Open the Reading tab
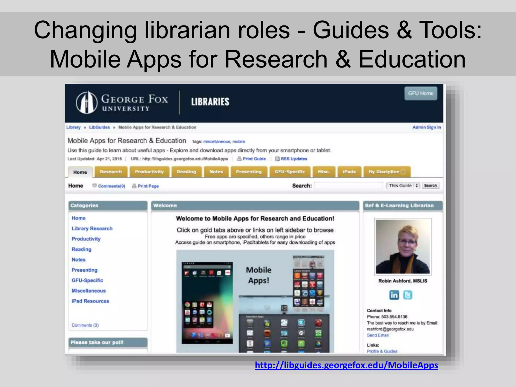This screenshot has width=516, height=387. (x=186, y=172)
